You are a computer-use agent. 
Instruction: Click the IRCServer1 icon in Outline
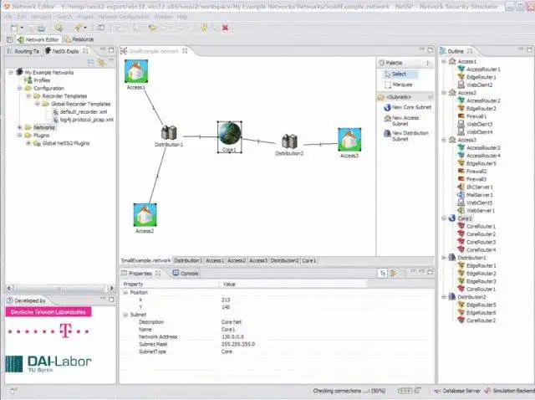[x=461, y=187]
